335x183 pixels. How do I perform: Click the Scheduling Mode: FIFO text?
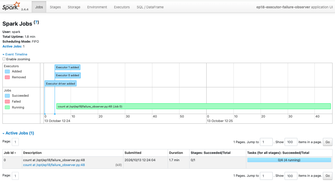point(21,42)
